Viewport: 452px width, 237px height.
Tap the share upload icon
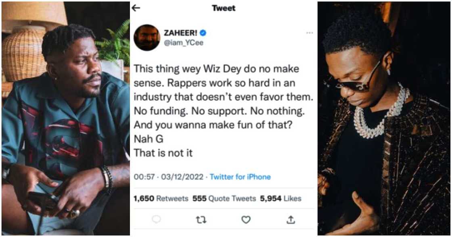(x=291, y=219)
